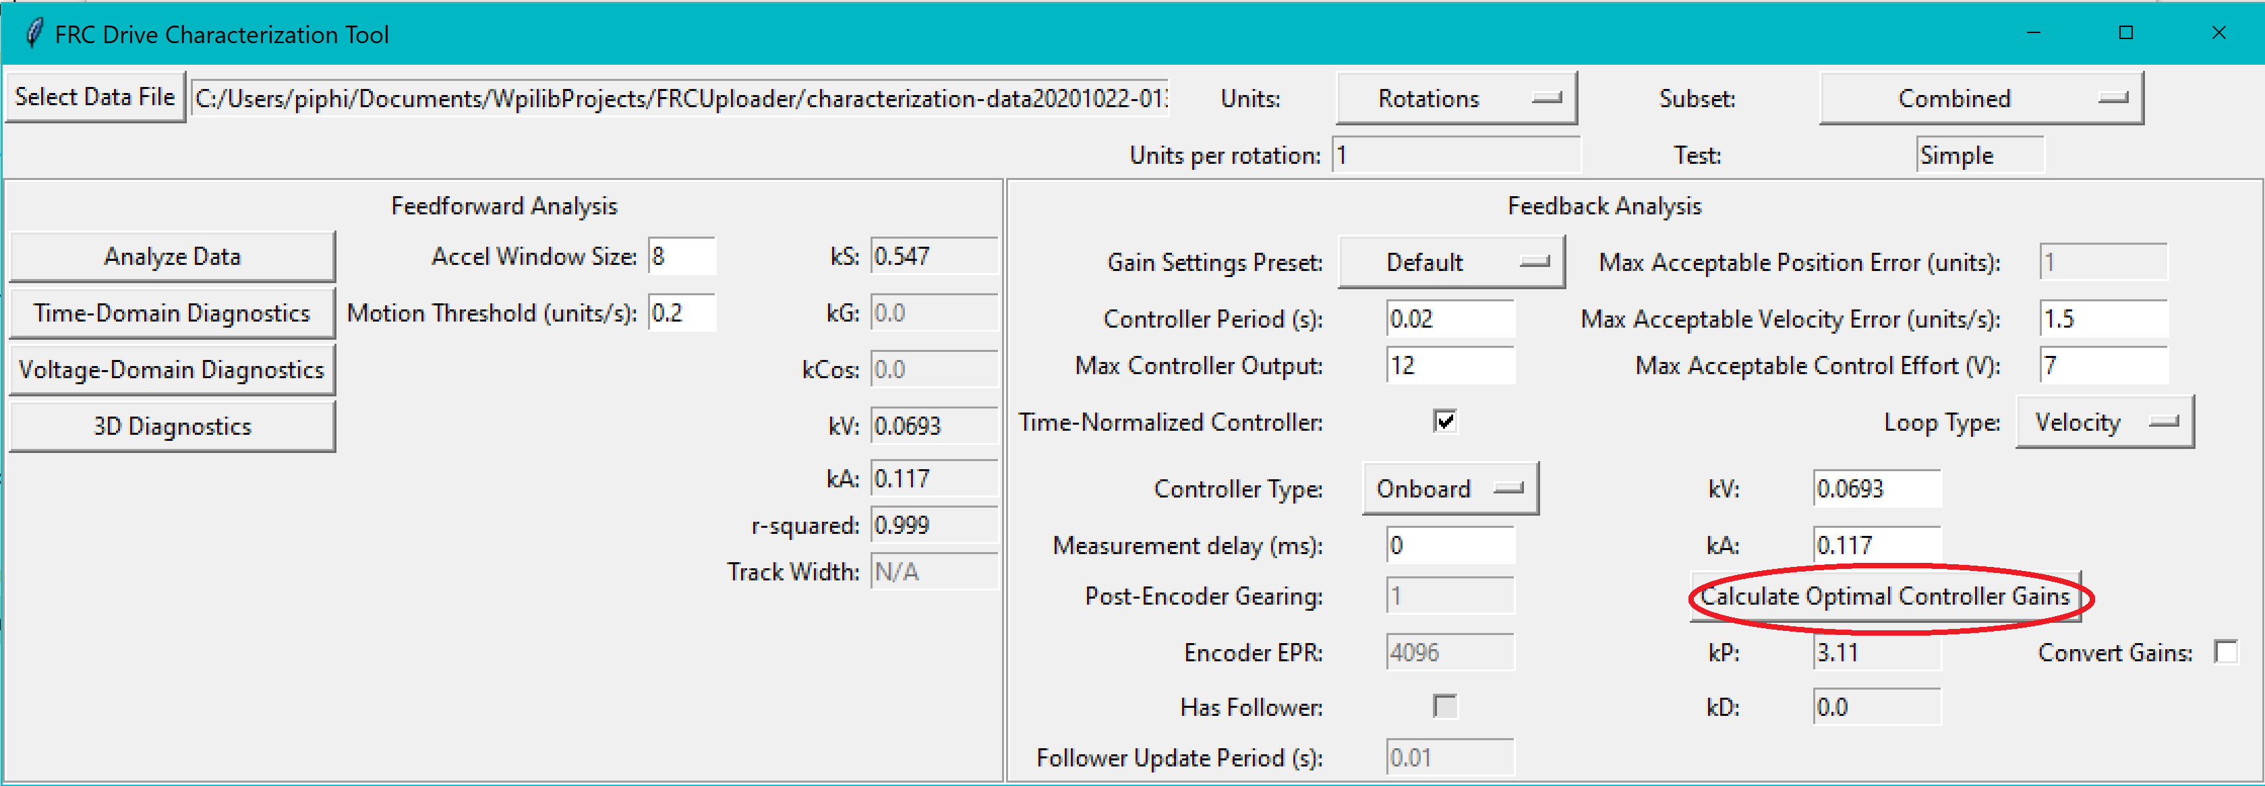
Task: Minimize the characterization tool window
Action: [x=2033, y=34]
